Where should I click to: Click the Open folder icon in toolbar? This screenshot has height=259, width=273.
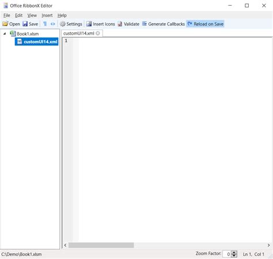coord(5,24)
